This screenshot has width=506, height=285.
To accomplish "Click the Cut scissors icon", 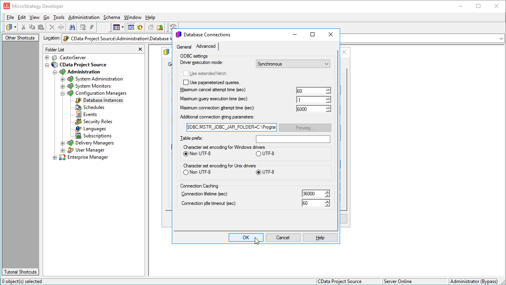I will [x=24, y=27].
